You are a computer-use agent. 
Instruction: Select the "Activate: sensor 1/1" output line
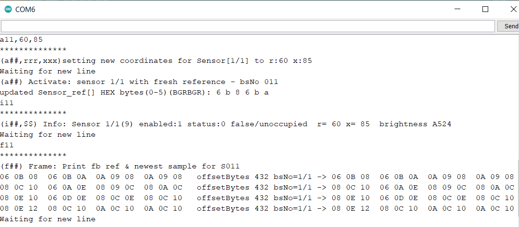[x=139, y=82]
